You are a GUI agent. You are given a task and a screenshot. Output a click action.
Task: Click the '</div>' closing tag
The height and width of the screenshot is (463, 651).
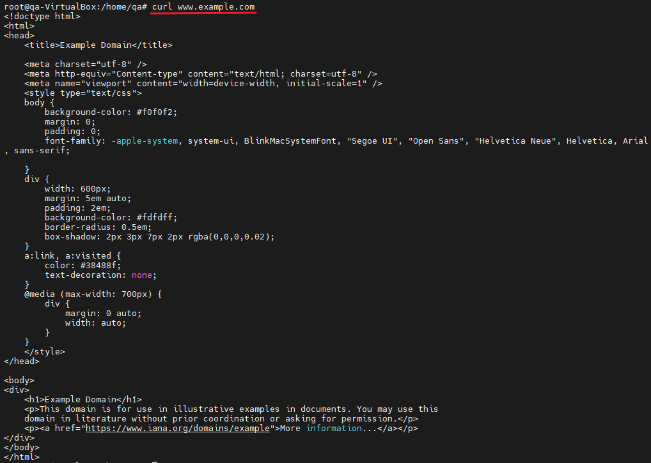[x=19, y=437]
